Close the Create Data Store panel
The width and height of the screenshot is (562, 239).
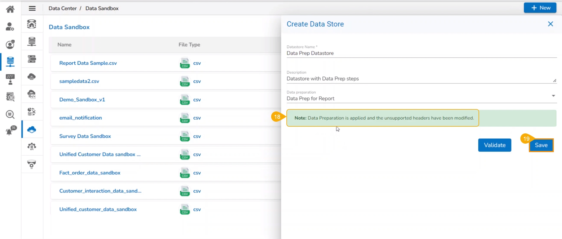[x=550, y=24]
